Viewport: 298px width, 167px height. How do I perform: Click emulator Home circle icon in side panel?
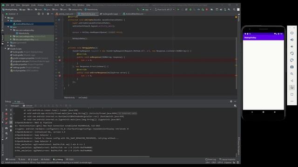coord(292,88)
